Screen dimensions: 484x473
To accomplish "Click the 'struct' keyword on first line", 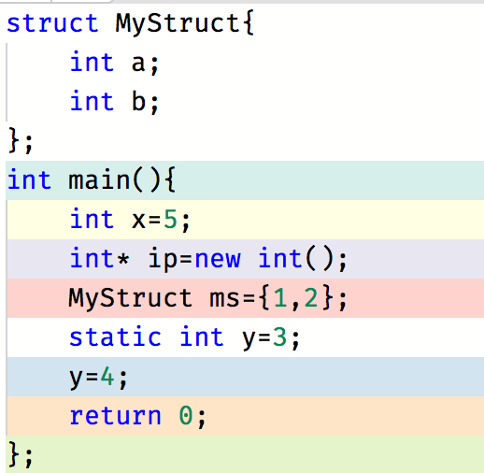I will tap(52, 23).
